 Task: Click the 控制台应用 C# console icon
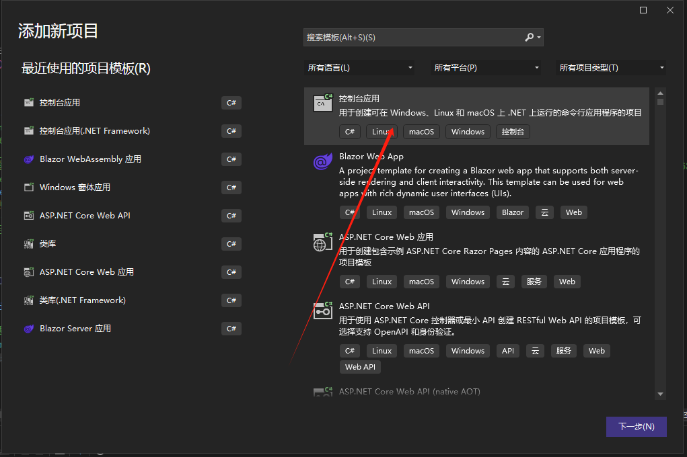click(323, 102)
